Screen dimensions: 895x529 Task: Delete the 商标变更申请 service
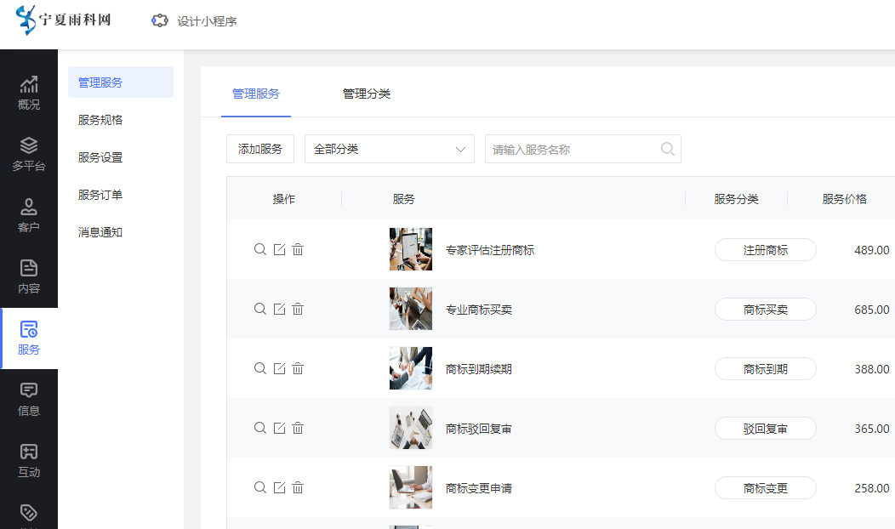pos(298,487)
